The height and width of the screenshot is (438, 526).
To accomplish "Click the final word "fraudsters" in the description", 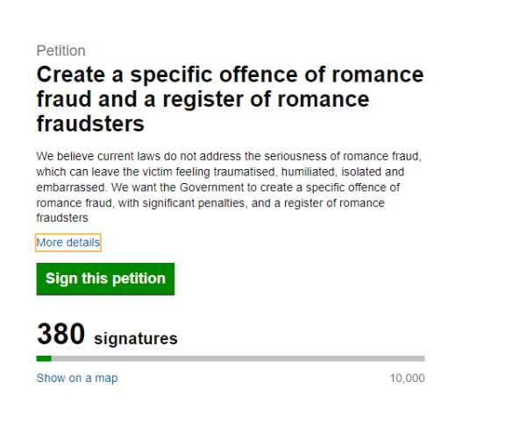I will (x=62, y=218).
